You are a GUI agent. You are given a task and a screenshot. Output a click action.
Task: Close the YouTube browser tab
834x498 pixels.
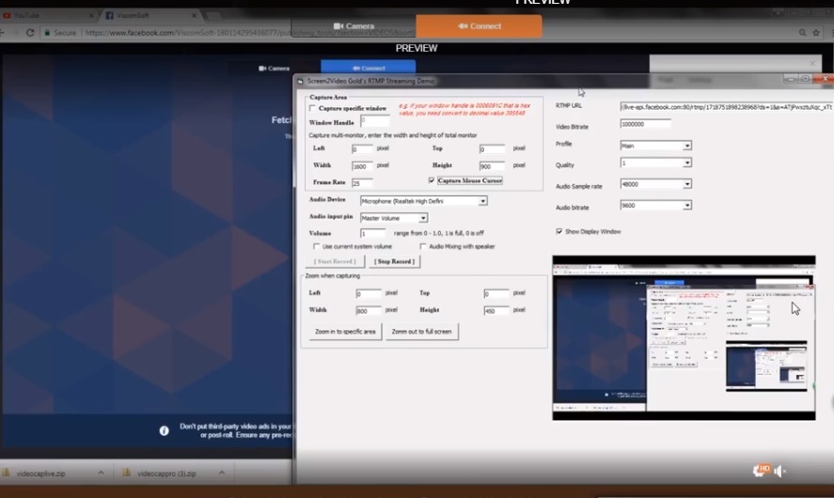click(88, 16)
